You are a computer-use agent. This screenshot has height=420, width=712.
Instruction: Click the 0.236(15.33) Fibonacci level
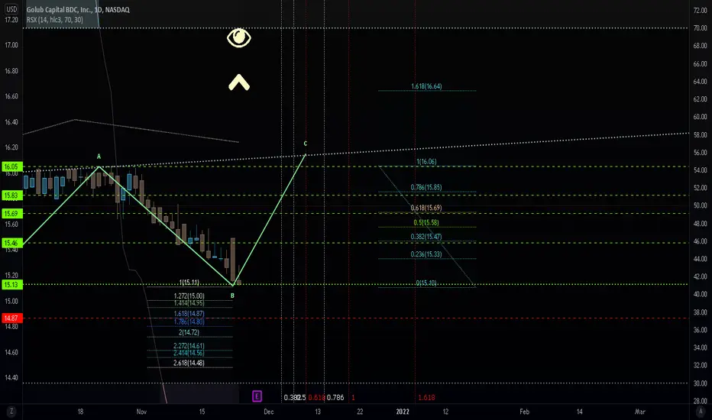[x=426, y=254]
